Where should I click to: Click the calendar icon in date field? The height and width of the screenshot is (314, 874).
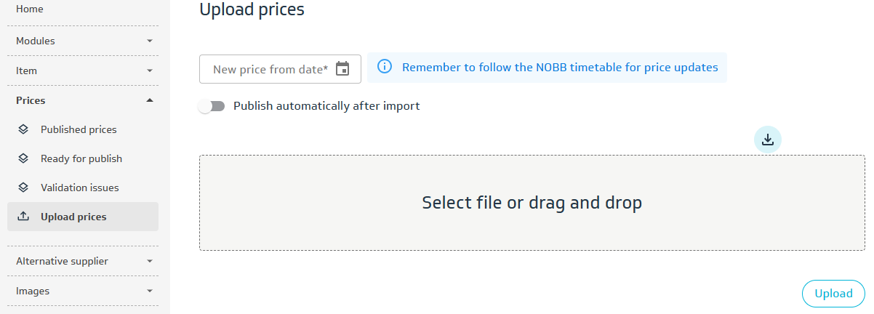pos(342,69)
